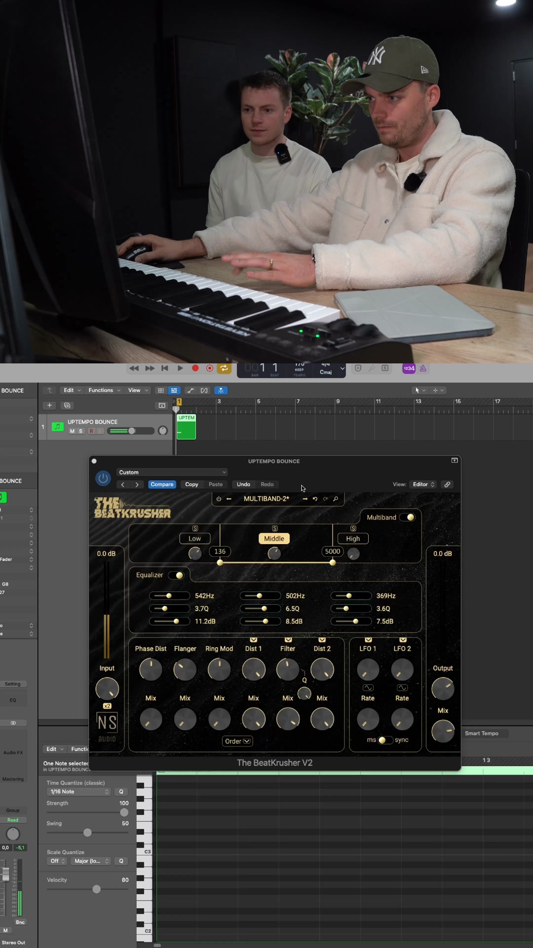Toggle the blue plugin power bypass button
The image size is (533, 948).
tap(103, 478)
